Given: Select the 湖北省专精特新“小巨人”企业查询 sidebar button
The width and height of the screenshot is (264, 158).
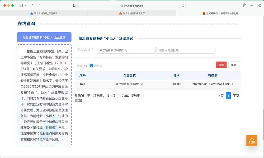Looking at the screenshot, I should click(44, 37).
